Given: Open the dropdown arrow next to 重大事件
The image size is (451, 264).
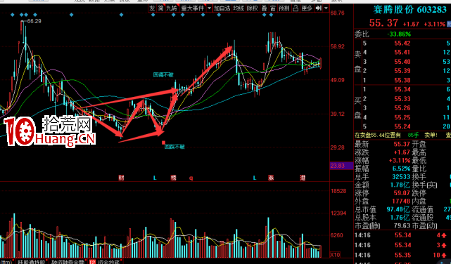Looking at the screenshot, I should pos(209,8).
